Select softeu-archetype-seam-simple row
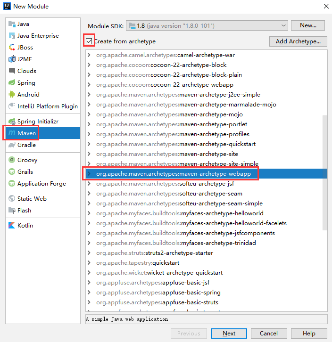The image size is (332, 342). tap(207, 204)
